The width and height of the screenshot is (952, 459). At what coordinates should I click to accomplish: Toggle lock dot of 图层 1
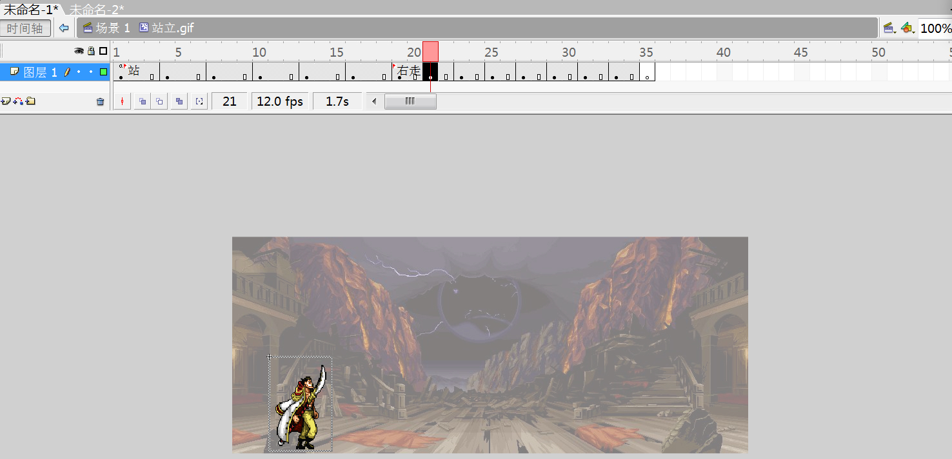[x=91, y=72]
